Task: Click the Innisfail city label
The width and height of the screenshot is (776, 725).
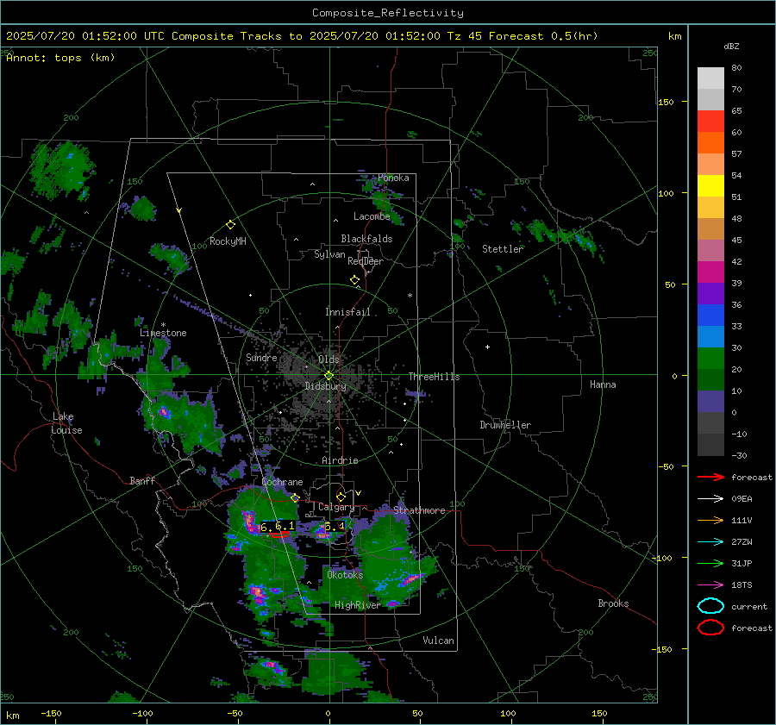Action: pos(347,312)
